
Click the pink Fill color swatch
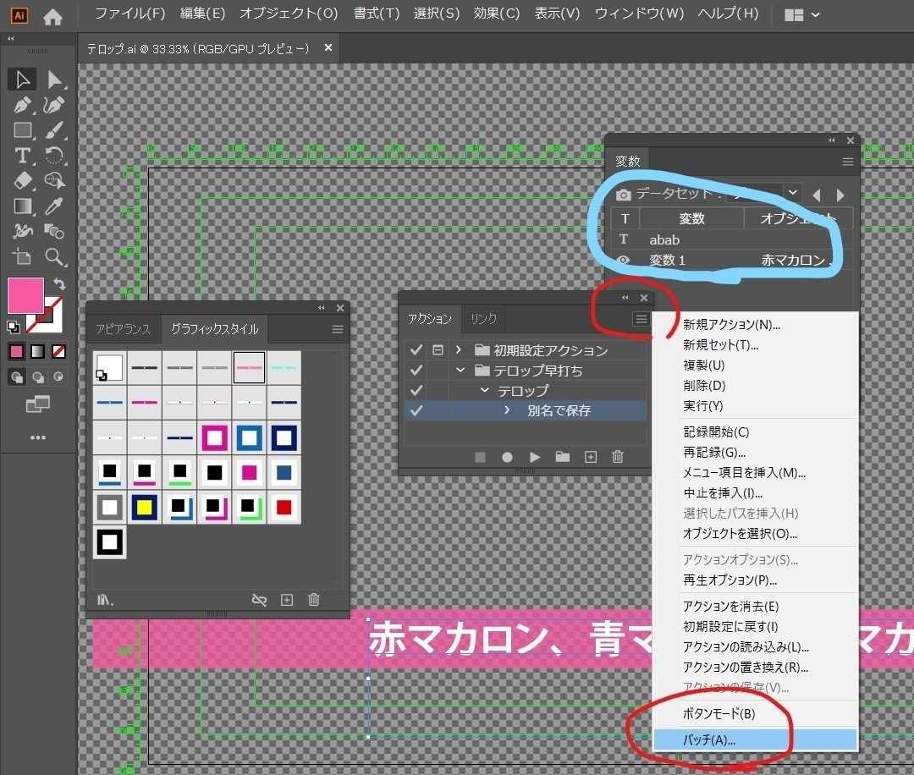[x=25, y=295]
